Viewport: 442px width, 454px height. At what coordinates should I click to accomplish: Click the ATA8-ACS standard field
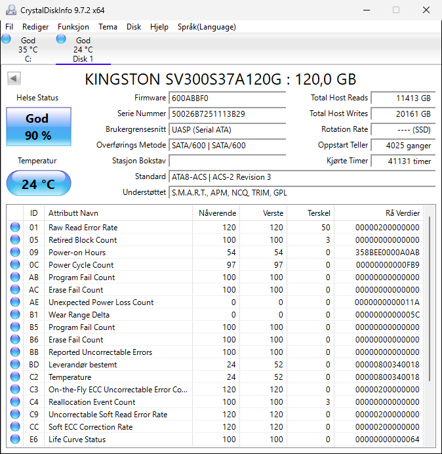click(x=302, y=176)
